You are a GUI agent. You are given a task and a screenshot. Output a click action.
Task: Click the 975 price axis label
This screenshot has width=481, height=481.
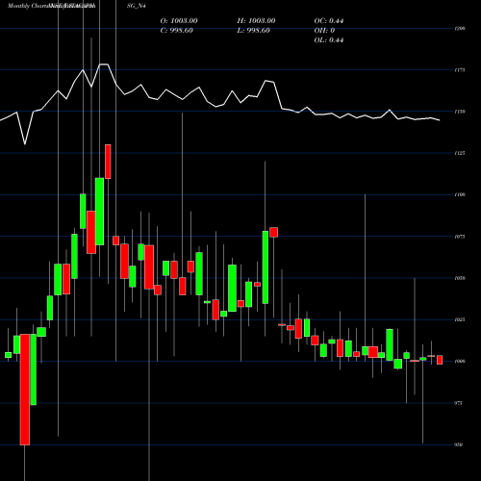tap(459, 403)
